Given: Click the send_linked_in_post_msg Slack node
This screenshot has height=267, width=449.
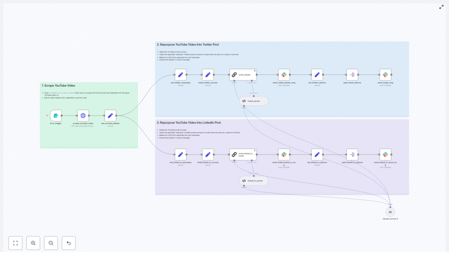Looking at the screenshot, I should [x=385, y=155].
